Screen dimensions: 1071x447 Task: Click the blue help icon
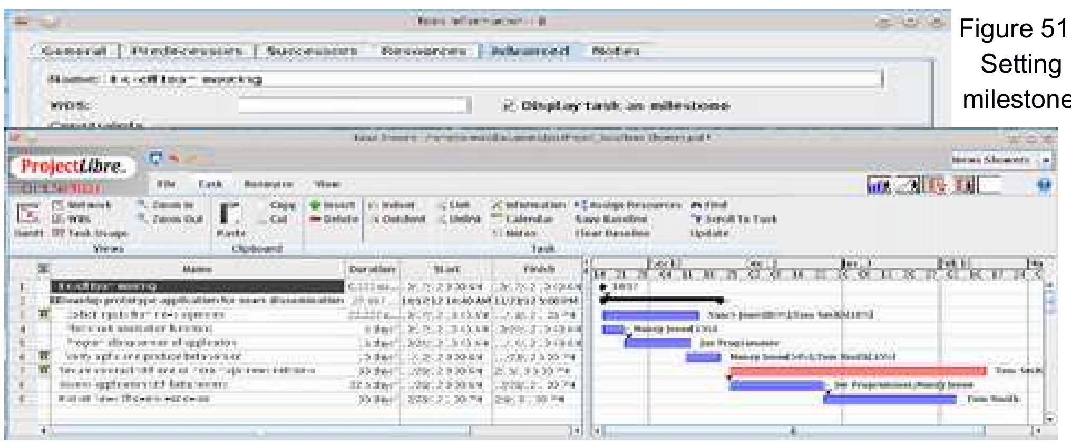[1044, 185]
